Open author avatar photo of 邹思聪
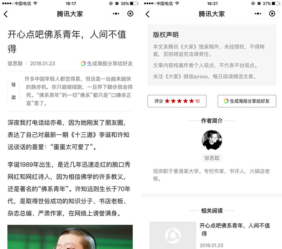The image size is (282, 249). [211, 140]
